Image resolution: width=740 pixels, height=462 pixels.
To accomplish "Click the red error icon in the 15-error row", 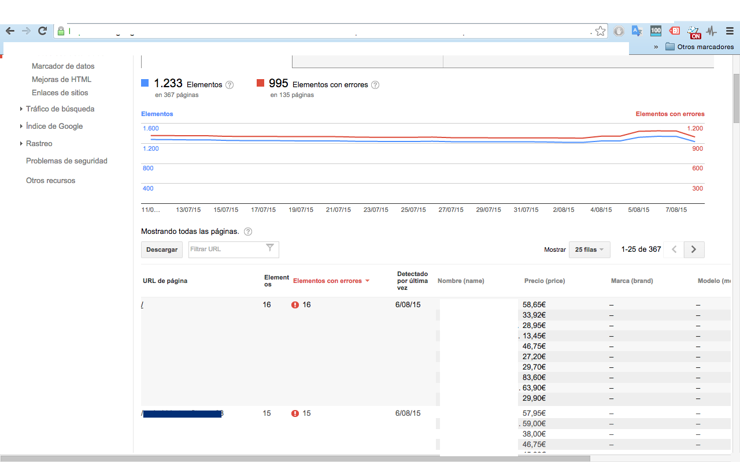I will (x=295, y=413).
